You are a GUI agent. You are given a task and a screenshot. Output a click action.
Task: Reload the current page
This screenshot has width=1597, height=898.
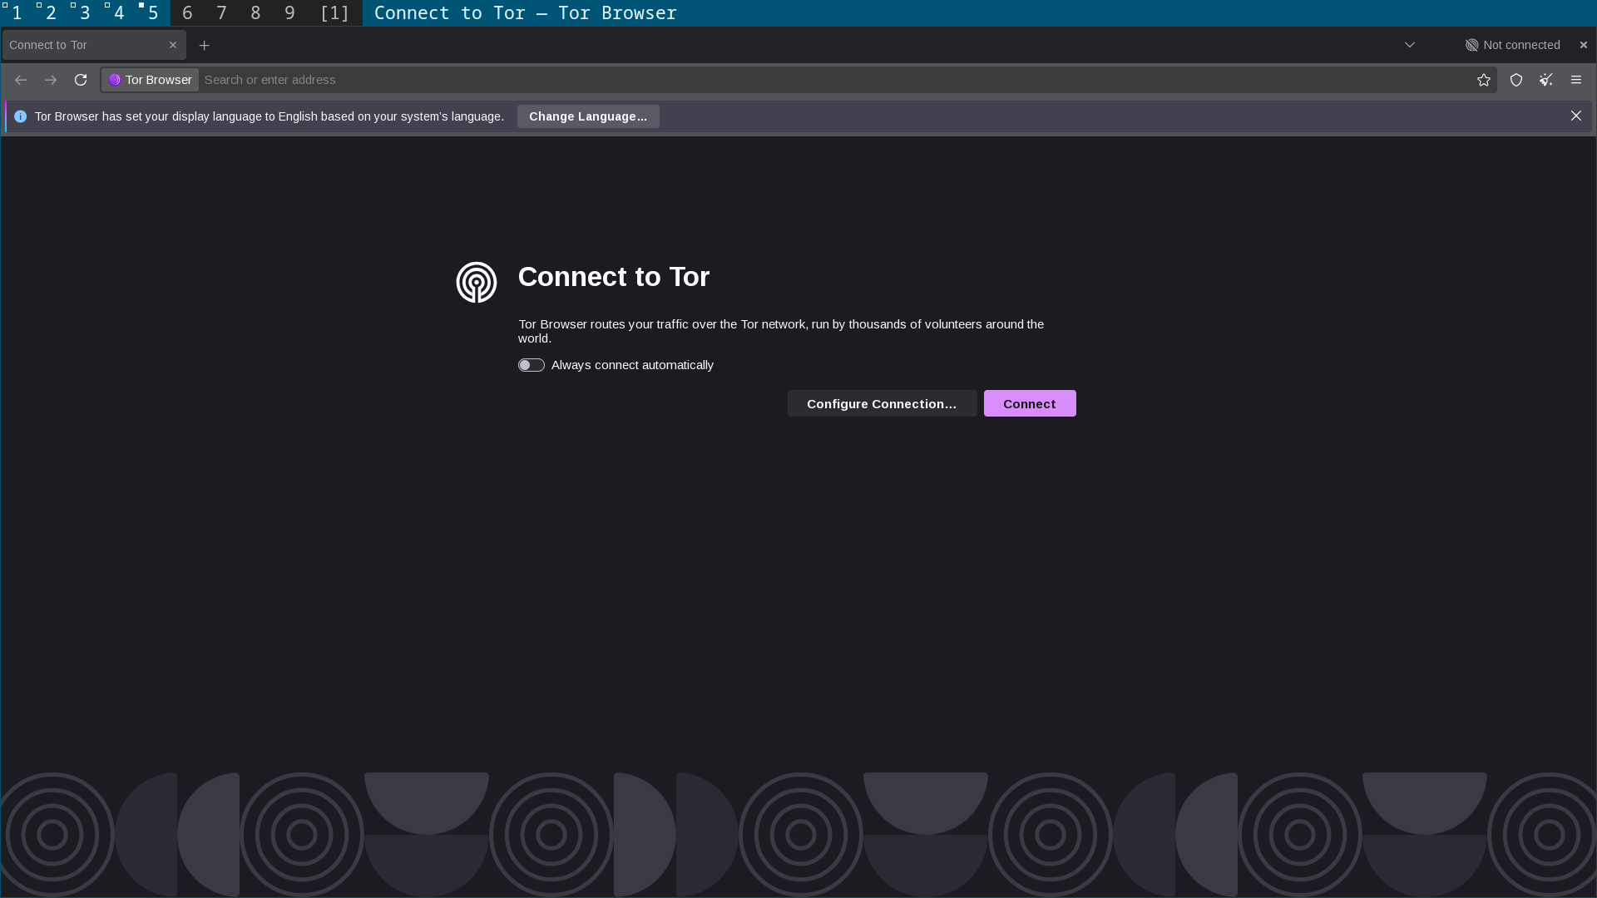point(81,80)
